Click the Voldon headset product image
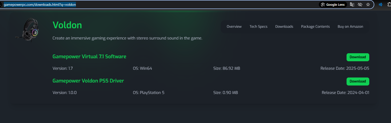 click(x=27, y=29)
